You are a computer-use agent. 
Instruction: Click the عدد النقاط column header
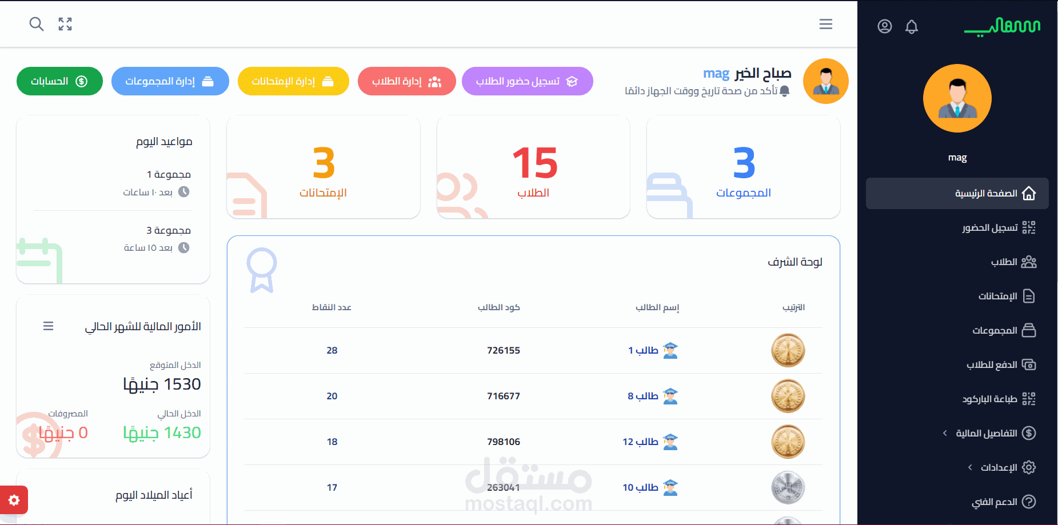click(x=332, y=307)
